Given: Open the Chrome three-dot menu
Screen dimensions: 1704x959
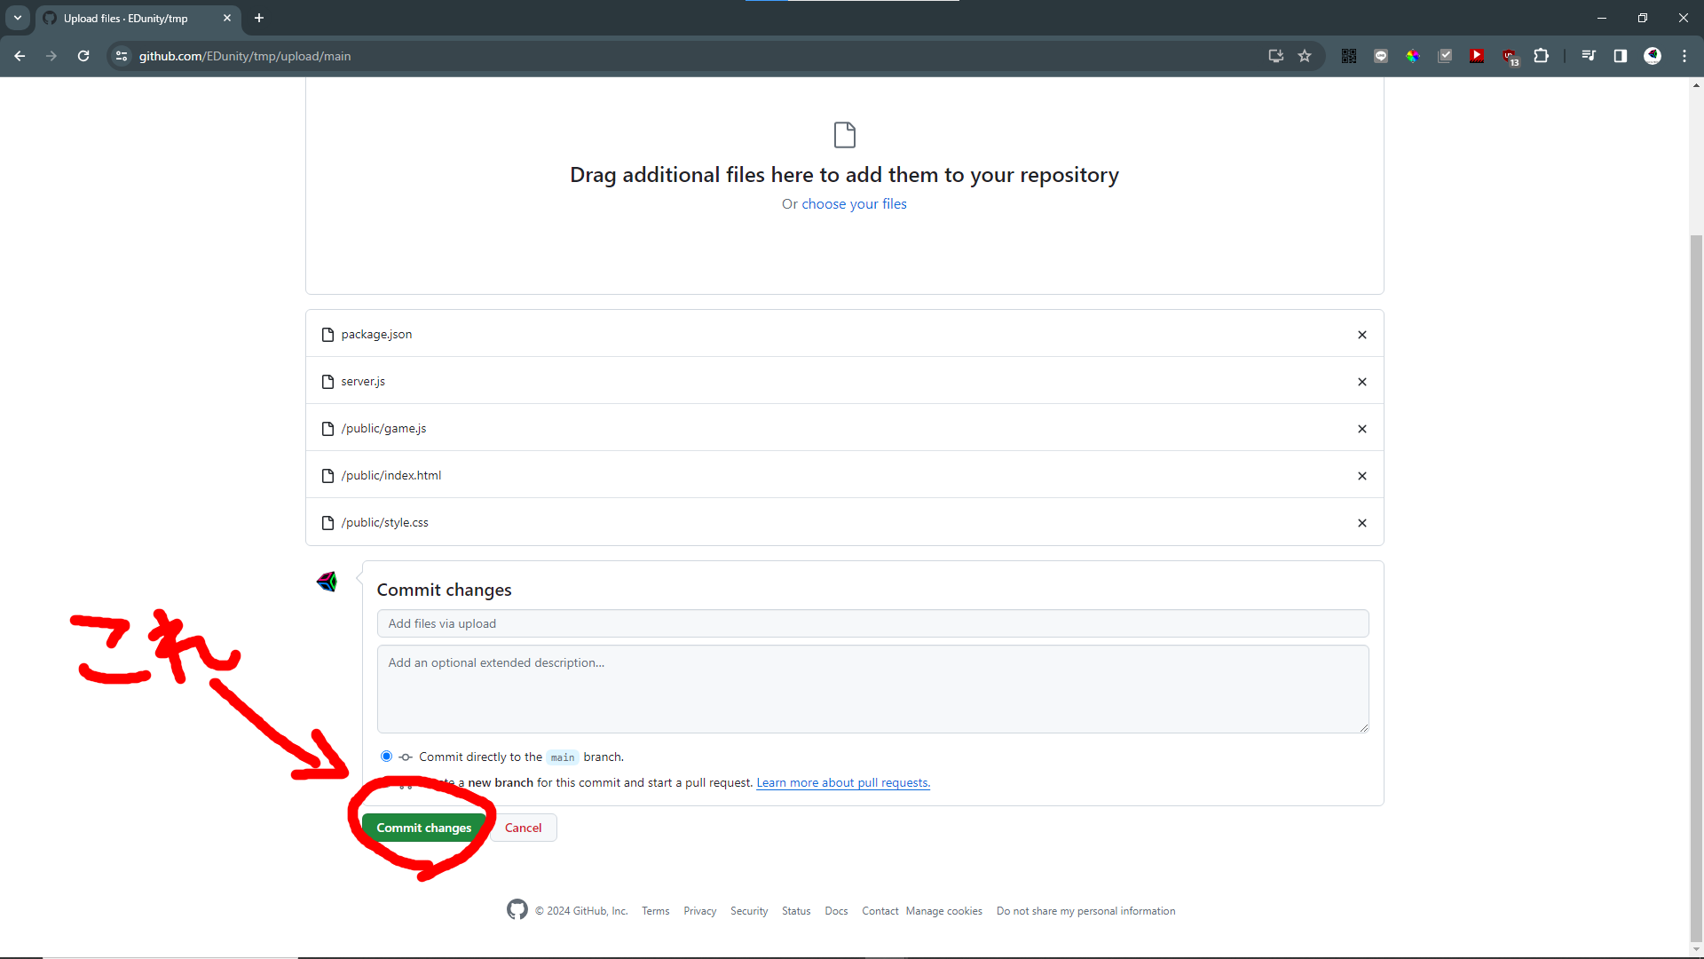Looking at the screenshot, I should pyautogui.click(x=1684, y=56).
